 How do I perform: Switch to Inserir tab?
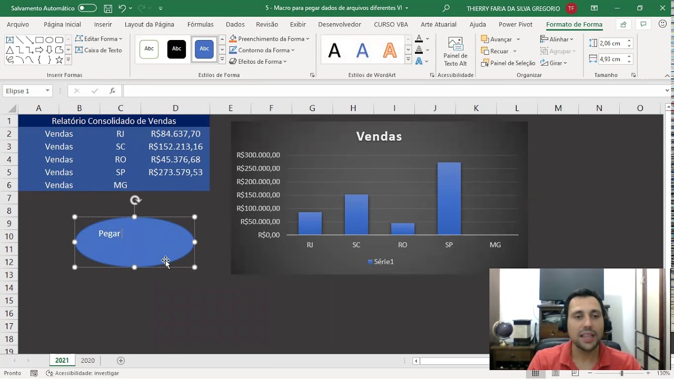point(103,24)
